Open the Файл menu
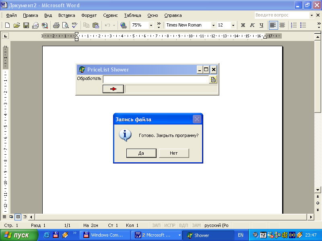This screenshot has height=241, width=322. click(x=11, y=15)
